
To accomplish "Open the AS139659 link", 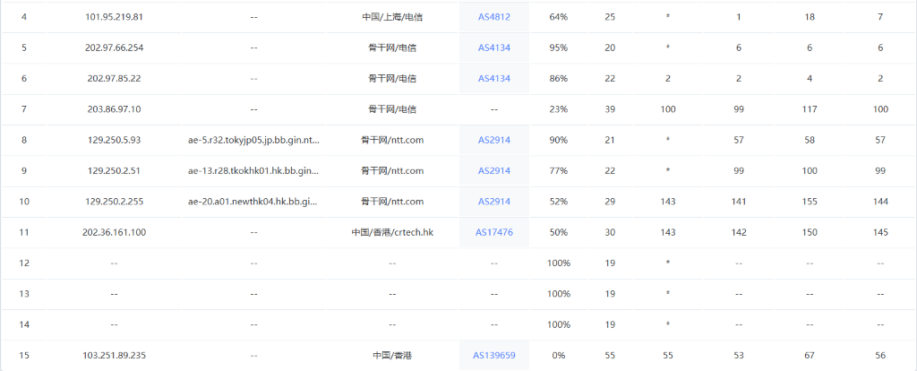I will [494, 355].
